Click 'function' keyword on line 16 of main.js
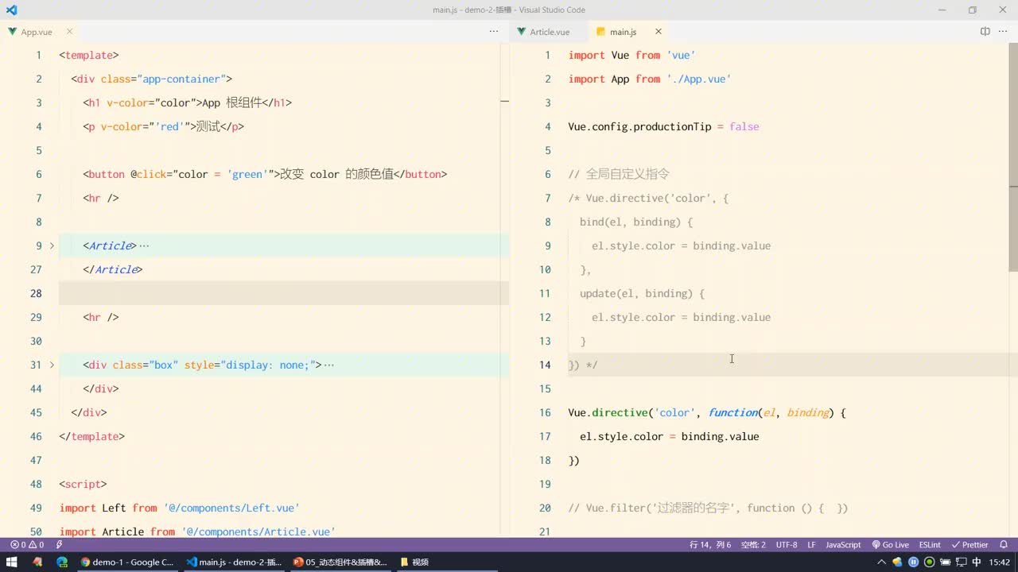Viewport: 1018px width, 572px height. pyautogui.click(x=732, y=413)
